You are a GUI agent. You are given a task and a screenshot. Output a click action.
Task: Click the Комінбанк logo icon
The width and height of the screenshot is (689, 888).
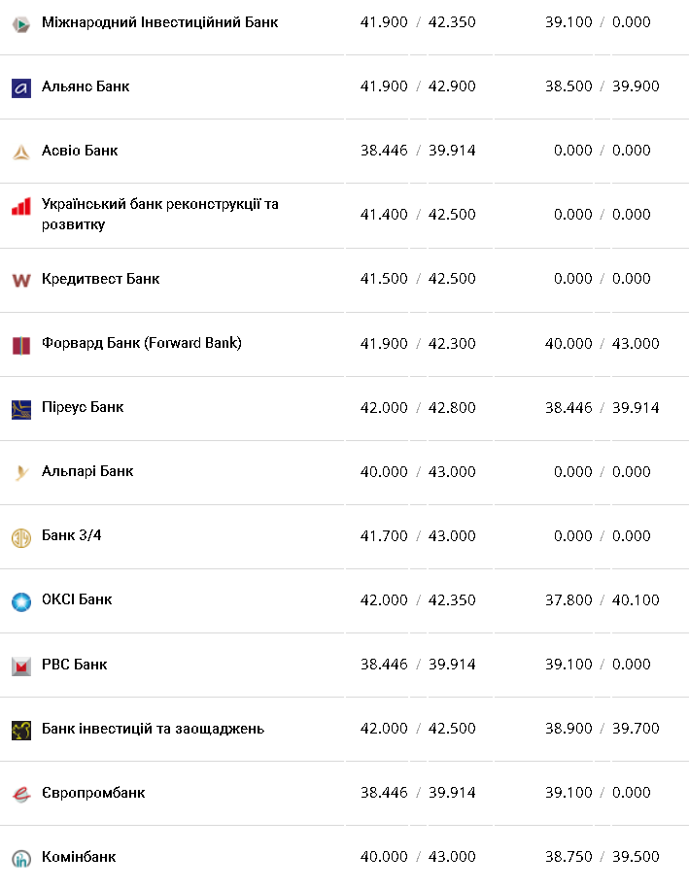(x=21, y=859)
